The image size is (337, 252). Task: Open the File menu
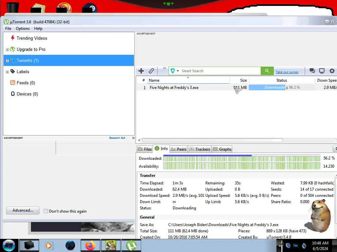click(8, 29)
